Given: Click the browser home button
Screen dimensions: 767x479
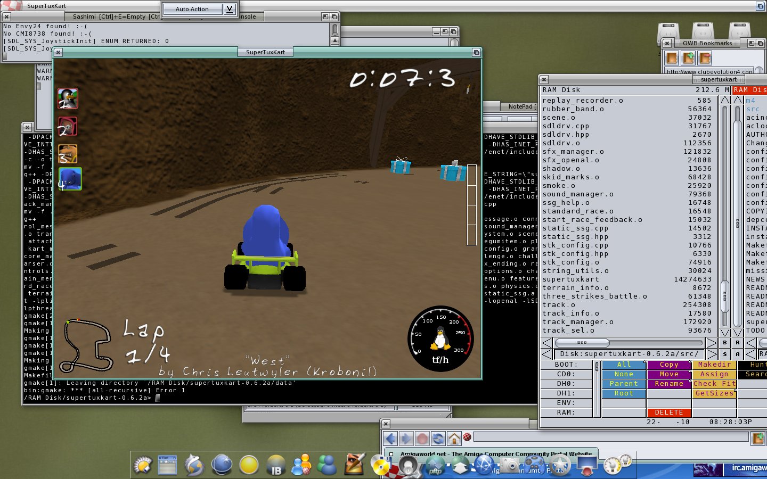Looking at the screenshot, I should coord(454,439).
